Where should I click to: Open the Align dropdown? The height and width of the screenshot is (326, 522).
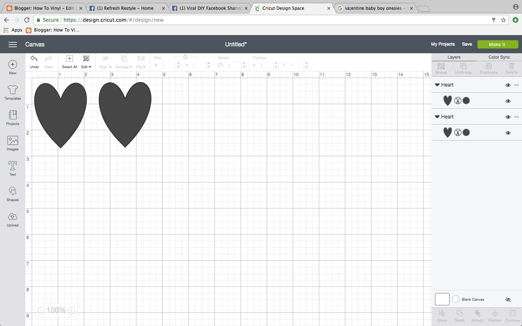[105, 62]
